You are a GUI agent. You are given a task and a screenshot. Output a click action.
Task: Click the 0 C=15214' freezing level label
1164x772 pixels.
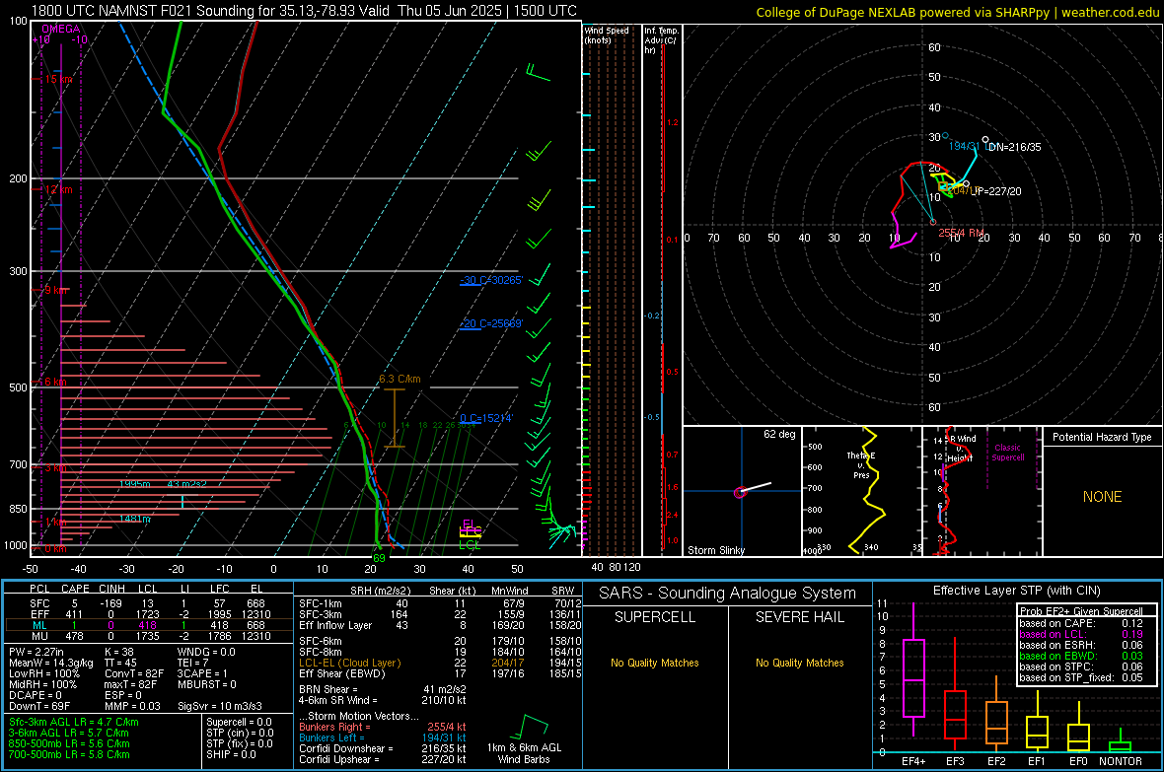click(485, 418)
